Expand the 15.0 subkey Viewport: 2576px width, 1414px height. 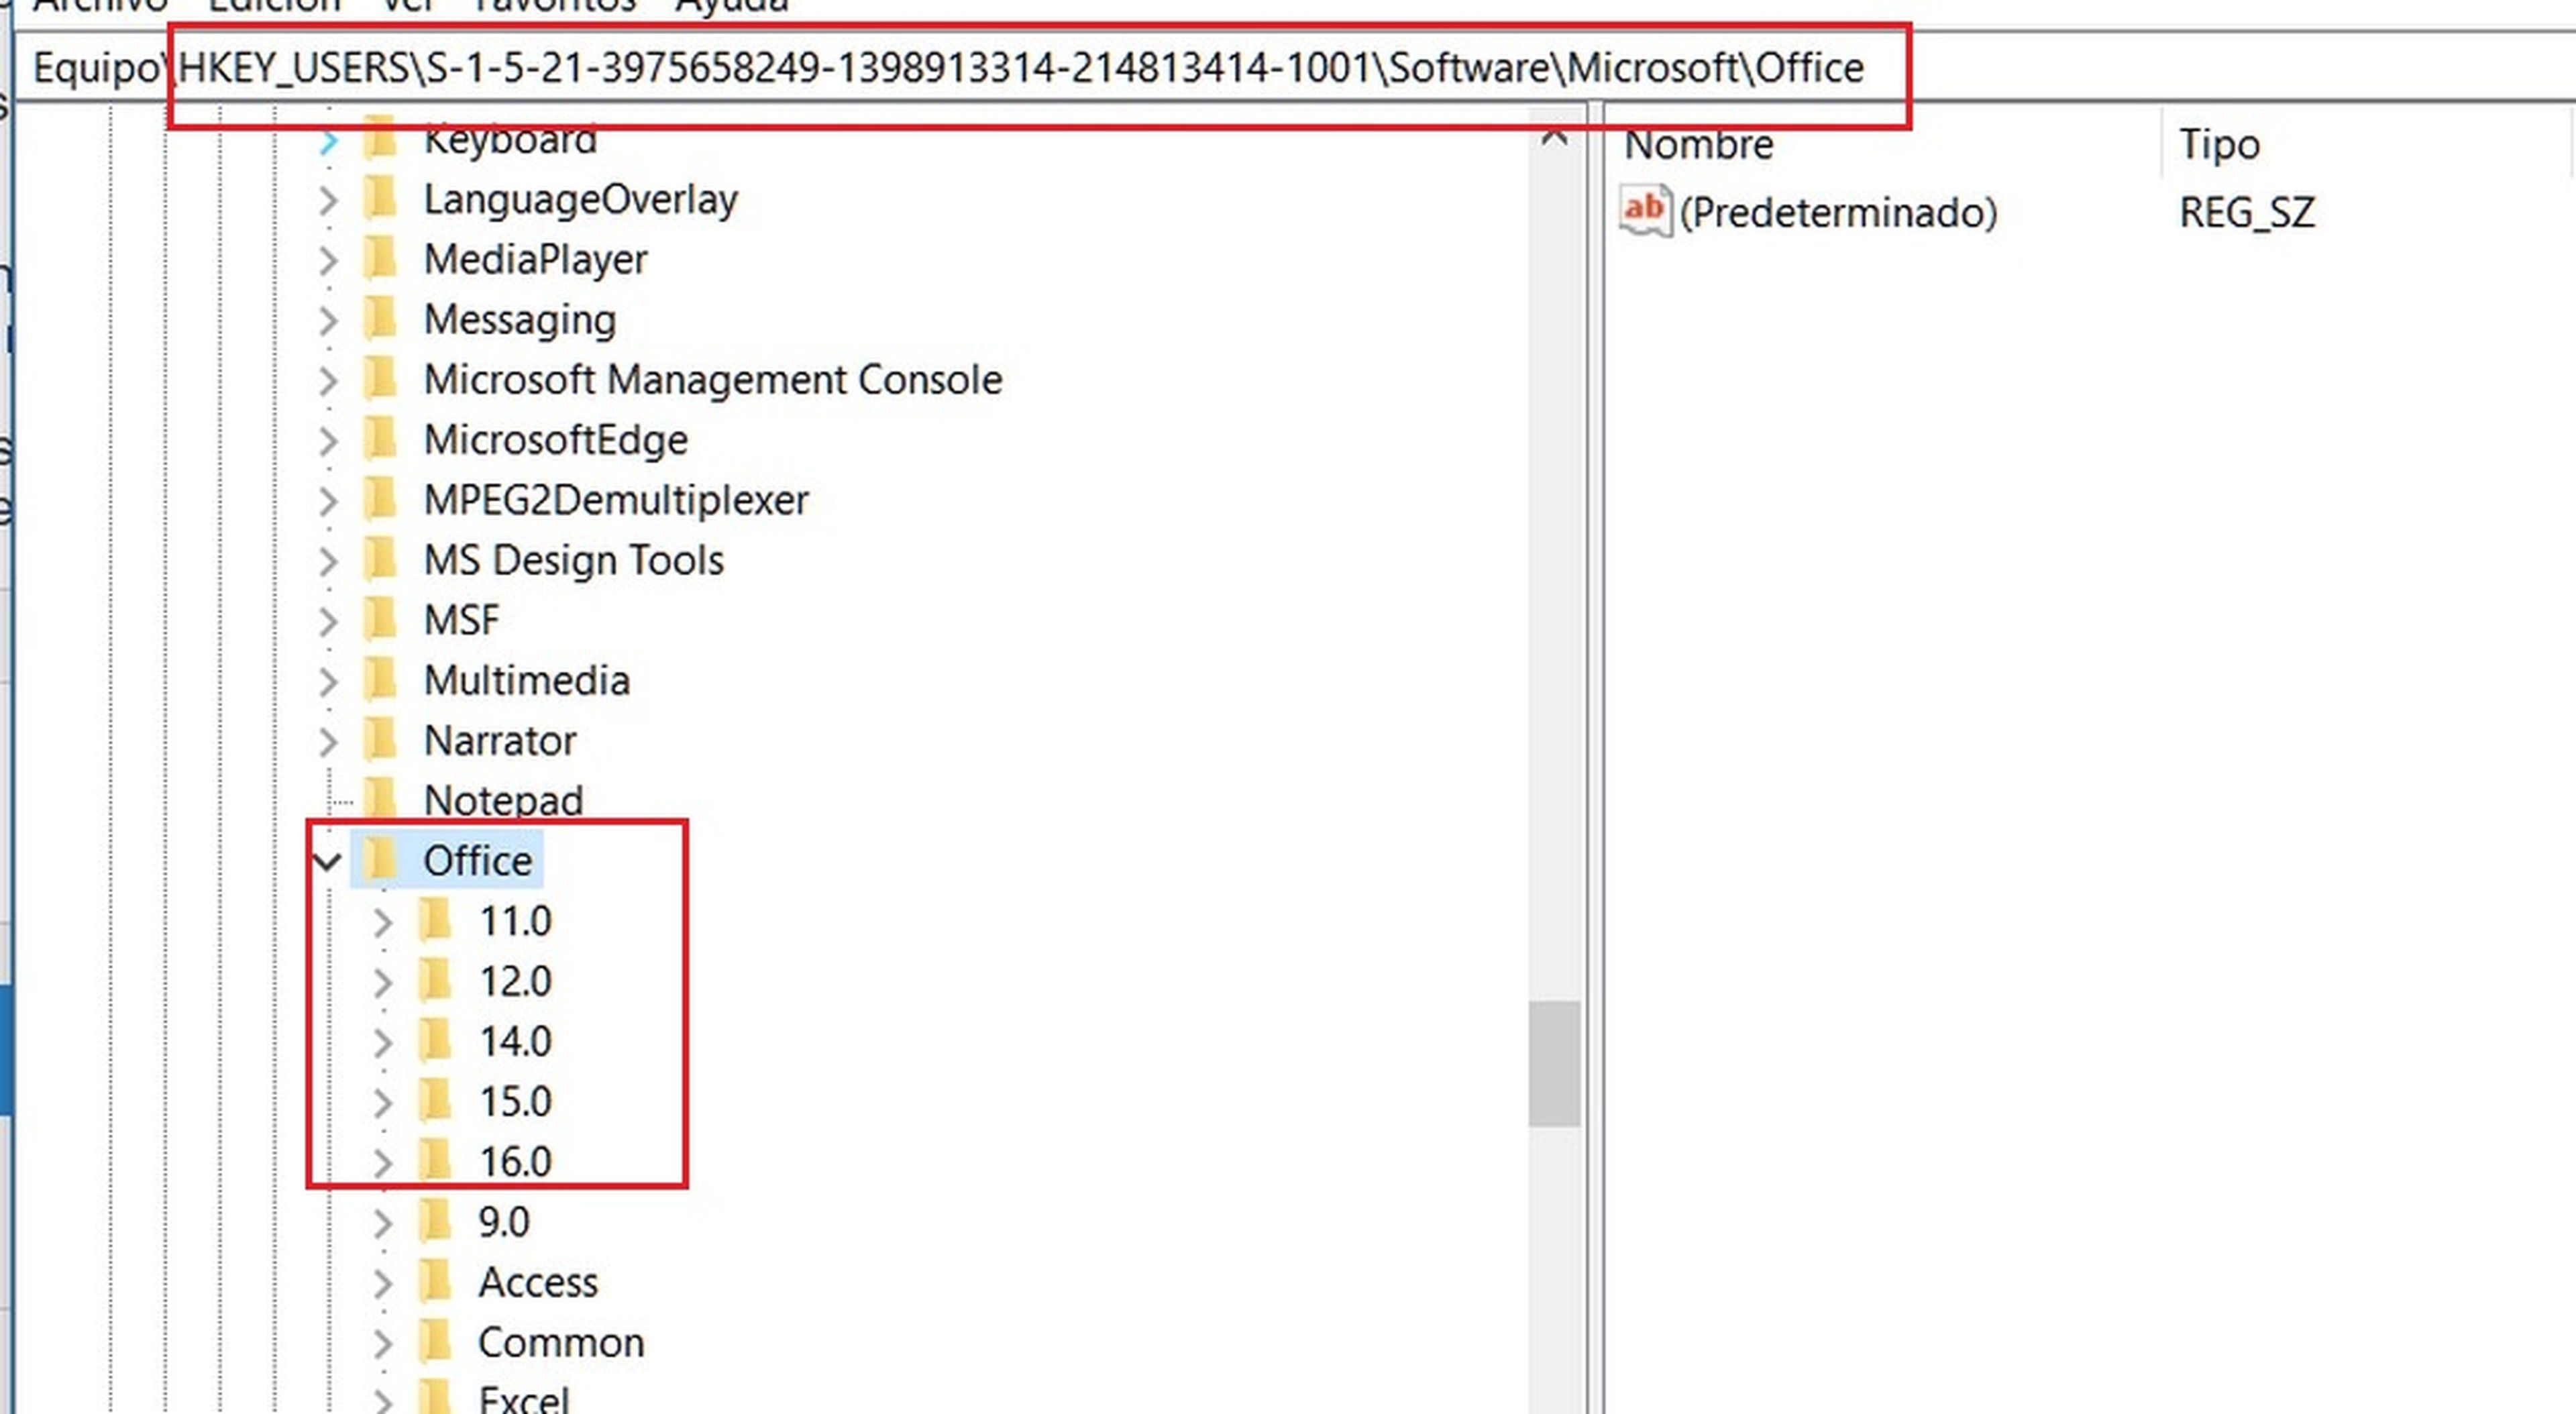(383, 1103)
